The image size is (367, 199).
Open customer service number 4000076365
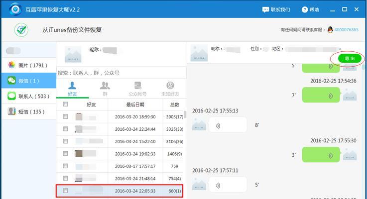coord(346,30)
